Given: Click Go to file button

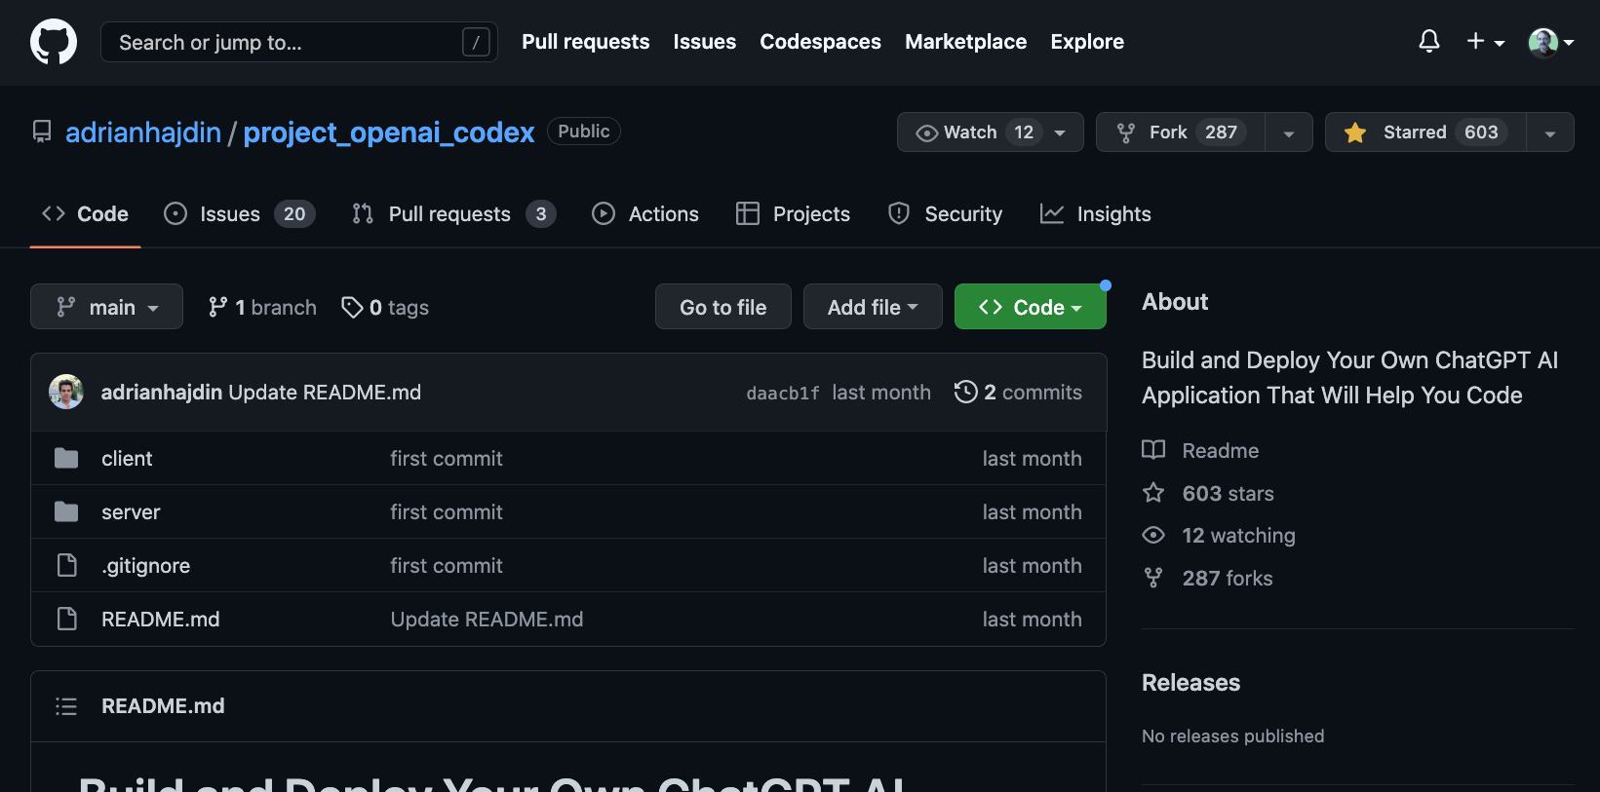Looking at the screenshot, I should tap(722, 307).
